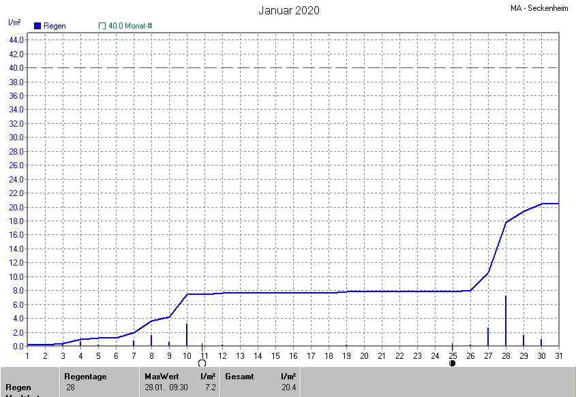Image resolution: width=576 pixels, height=397 pixels.
Task: Click the 'MaxWert' column header
Action: [x=160, y=376]
